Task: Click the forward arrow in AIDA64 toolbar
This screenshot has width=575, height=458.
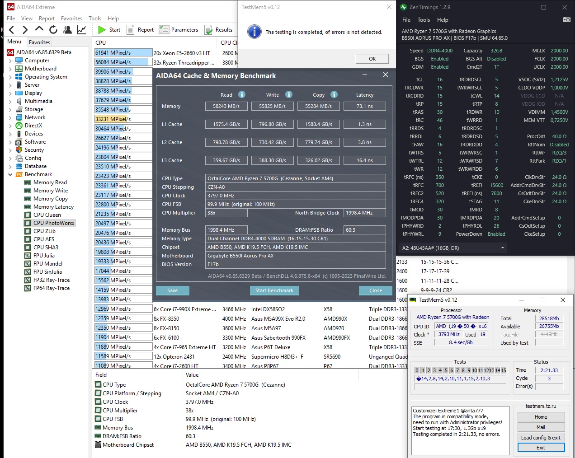Action: 25,30
